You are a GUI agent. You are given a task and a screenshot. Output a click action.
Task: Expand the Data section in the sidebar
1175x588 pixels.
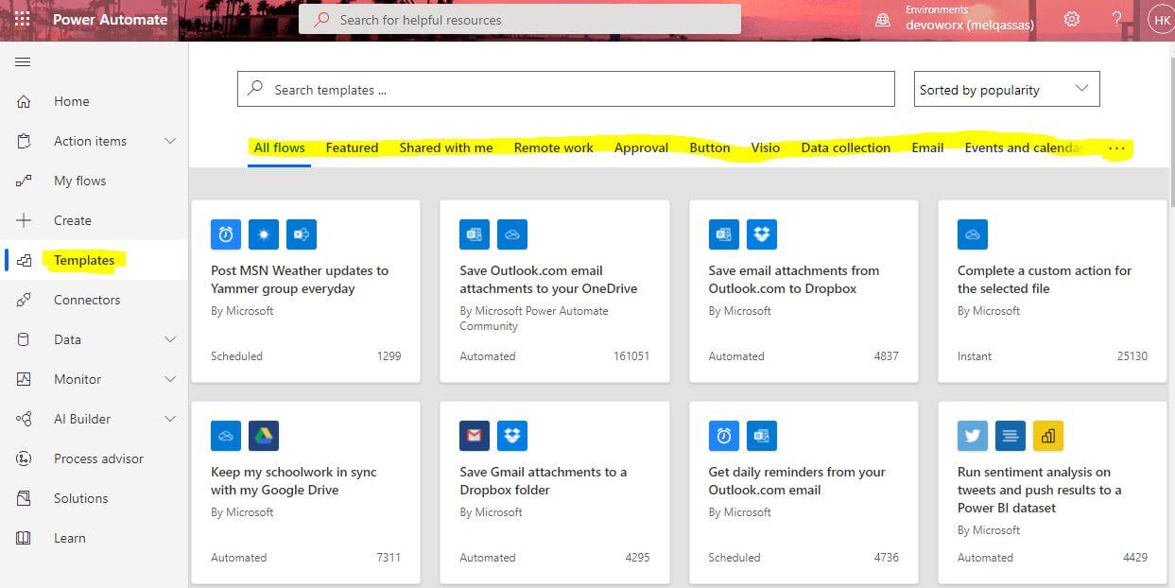[170, 339]
